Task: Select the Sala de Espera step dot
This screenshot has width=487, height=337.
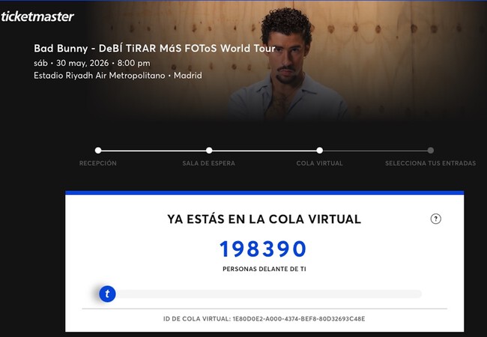Action: coord(209,151)
